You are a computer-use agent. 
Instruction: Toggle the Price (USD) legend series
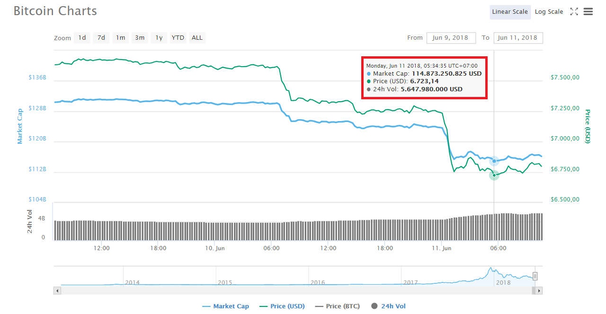click(x=282, y=306)
